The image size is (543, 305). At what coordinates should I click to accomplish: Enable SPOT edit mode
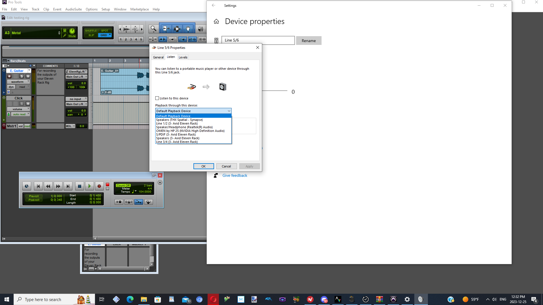[105, 30]
